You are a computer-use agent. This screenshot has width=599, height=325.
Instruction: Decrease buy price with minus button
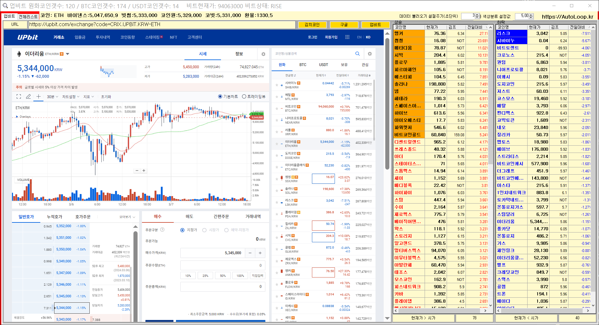point(250,253)
